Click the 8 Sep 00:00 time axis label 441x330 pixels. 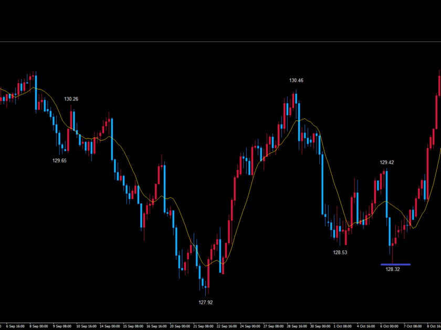tap(39, 326)
